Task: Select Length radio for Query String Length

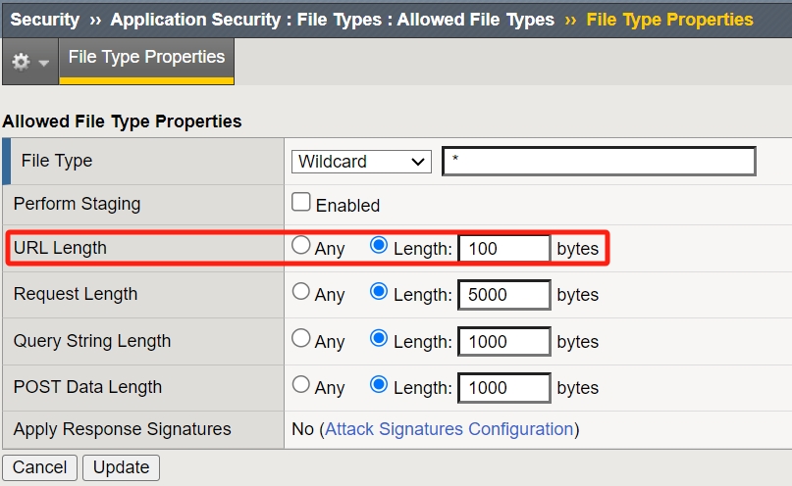Action: pos(379,339)
